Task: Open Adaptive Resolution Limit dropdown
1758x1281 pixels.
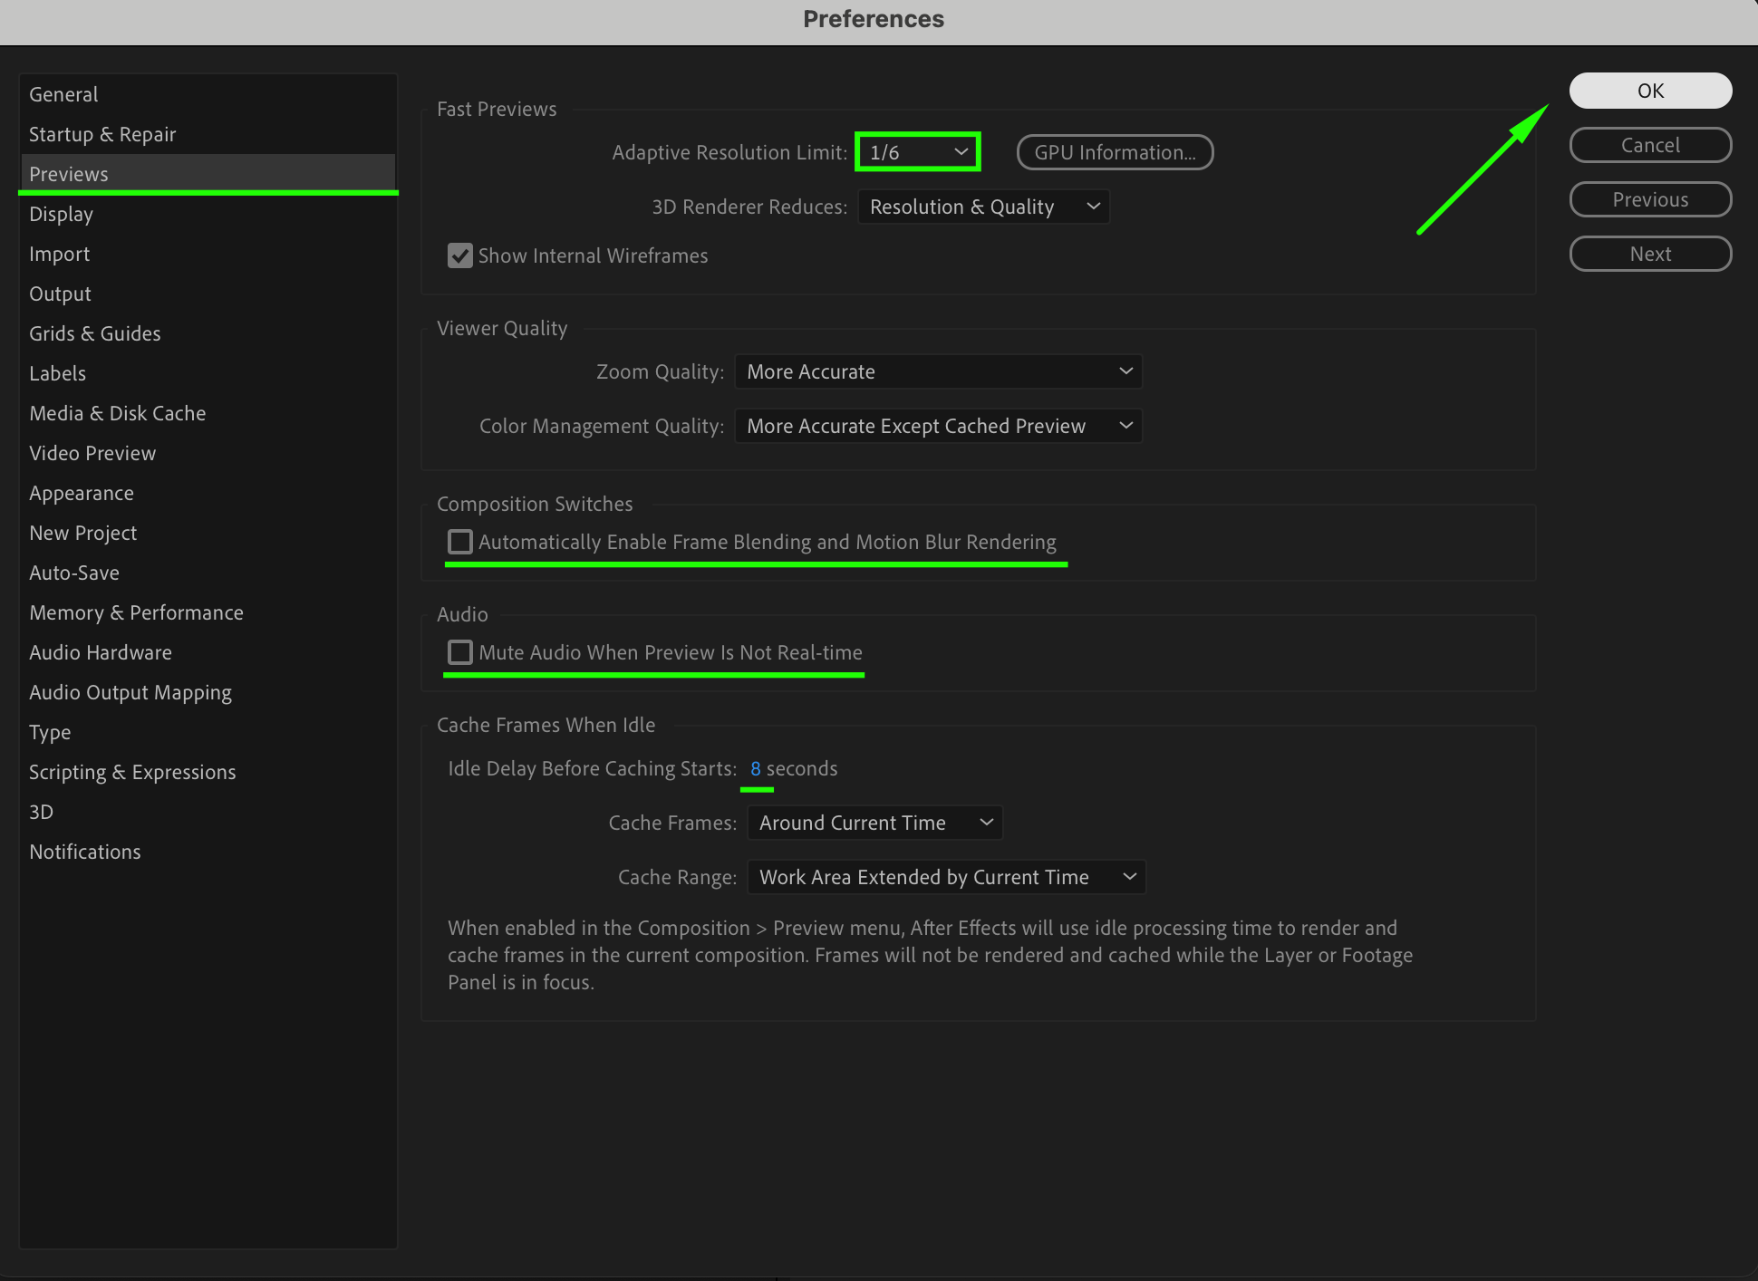Action: (917, 152)
